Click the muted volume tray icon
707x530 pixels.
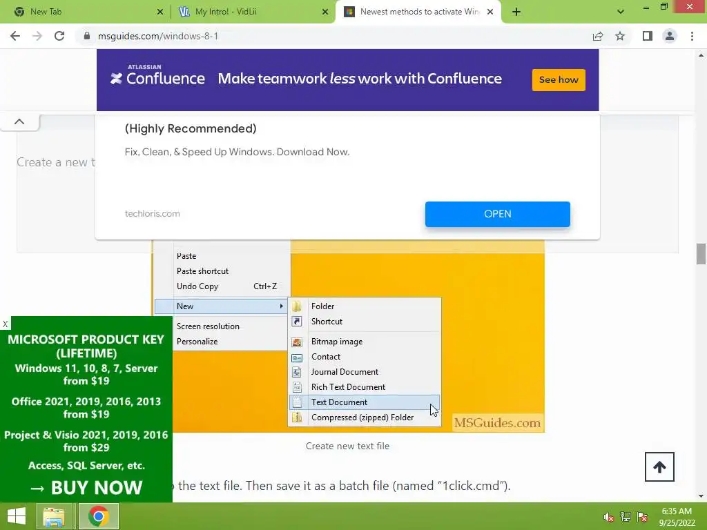tap(609, 518)
